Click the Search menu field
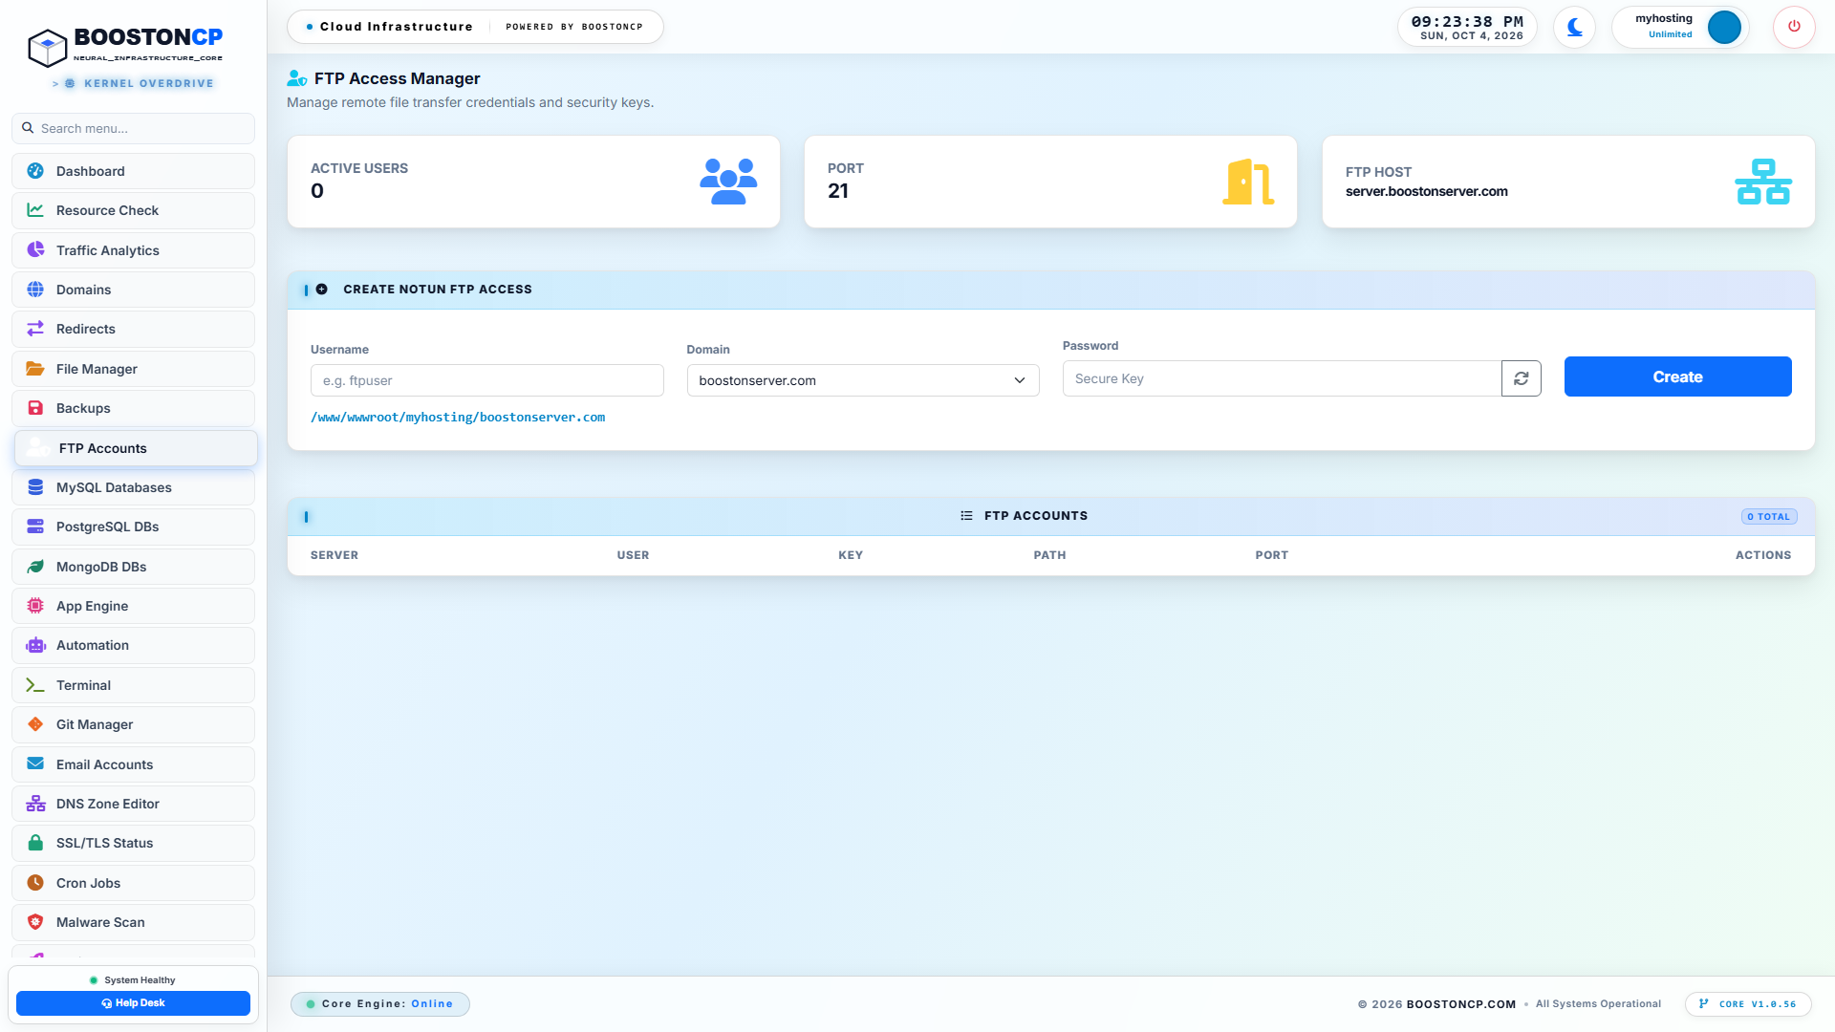Image resolution: width=1835 pixels, height=1032 pixels. [133, 128]
